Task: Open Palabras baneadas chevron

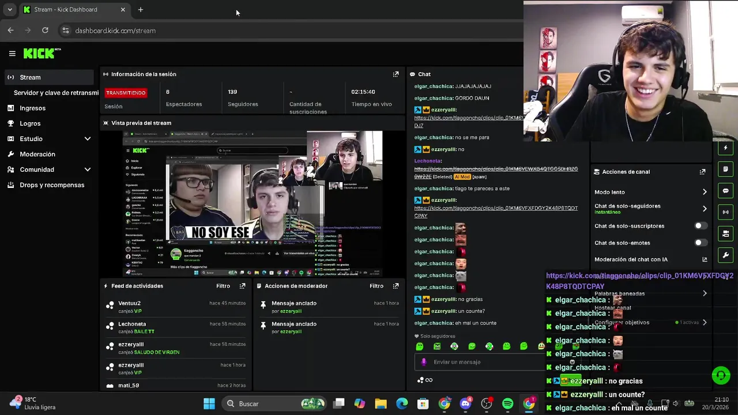Action: (705, 293)
